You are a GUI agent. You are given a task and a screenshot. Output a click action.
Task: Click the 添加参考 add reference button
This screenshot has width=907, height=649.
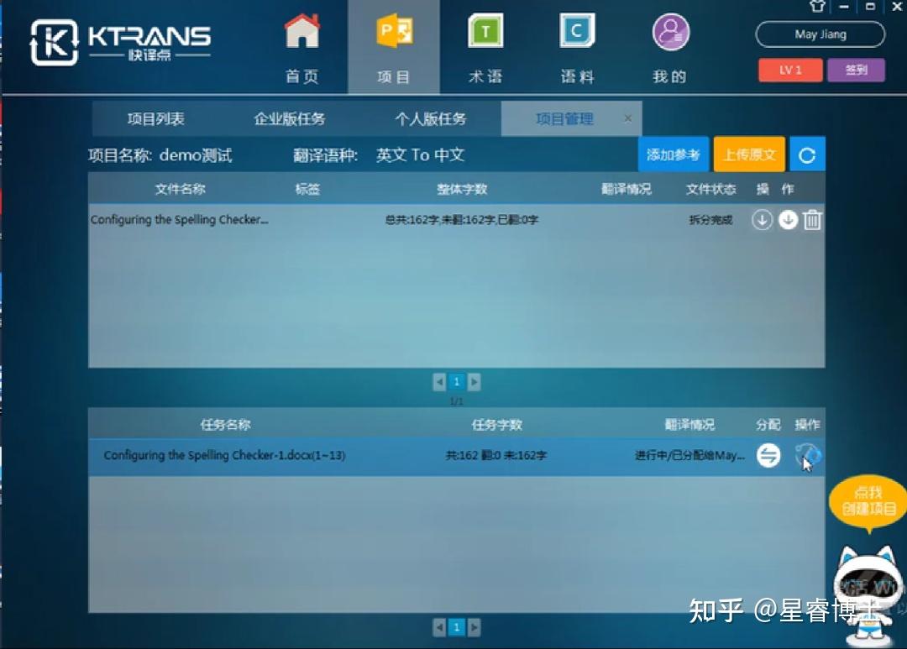674,154
